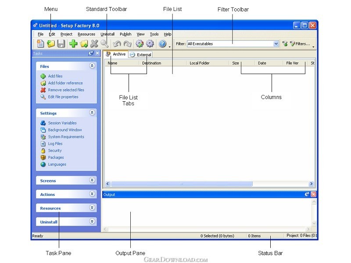Click Remove selected files link

click(x=66, y=90)
